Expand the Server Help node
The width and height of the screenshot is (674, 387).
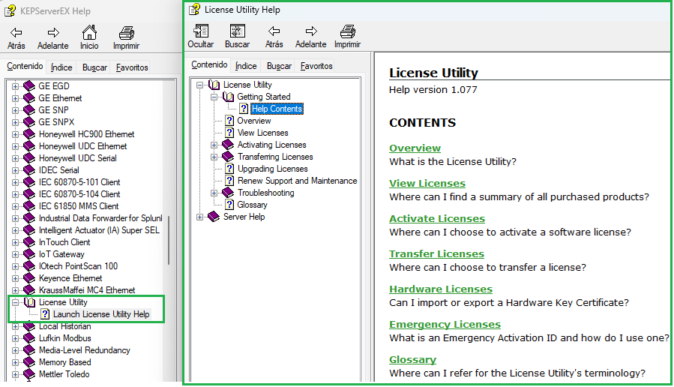(x=200, y=217)
